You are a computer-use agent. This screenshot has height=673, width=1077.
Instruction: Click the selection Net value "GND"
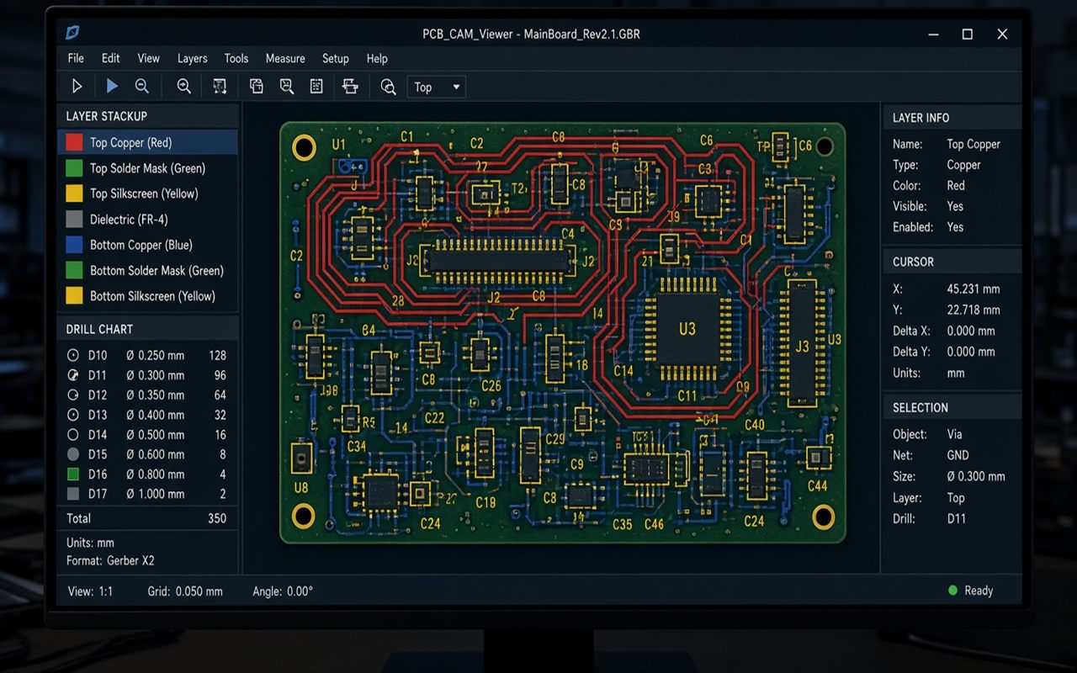tap(958, 455)
